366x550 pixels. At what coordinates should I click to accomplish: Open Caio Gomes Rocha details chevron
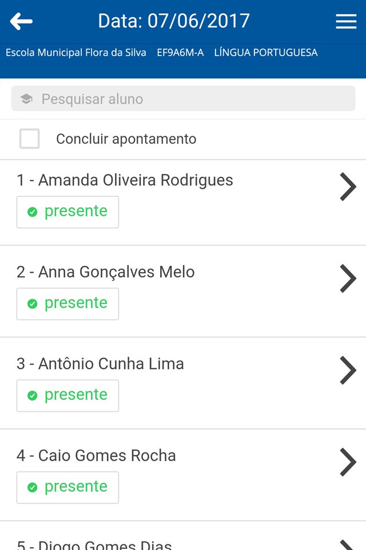[348, 462]
